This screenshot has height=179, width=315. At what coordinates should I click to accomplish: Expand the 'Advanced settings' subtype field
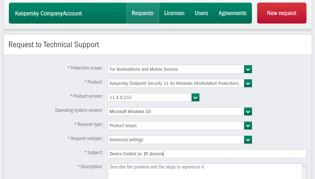pyautogui.click(x=176, y=140)
